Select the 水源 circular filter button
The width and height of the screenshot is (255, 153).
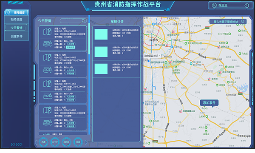click(43, 142)
